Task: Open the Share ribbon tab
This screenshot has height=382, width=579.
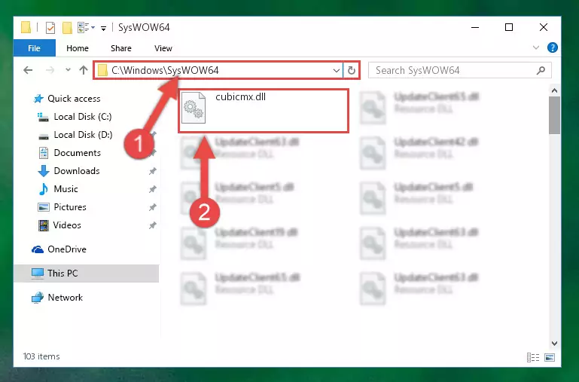Action: [x=121, y=48]
